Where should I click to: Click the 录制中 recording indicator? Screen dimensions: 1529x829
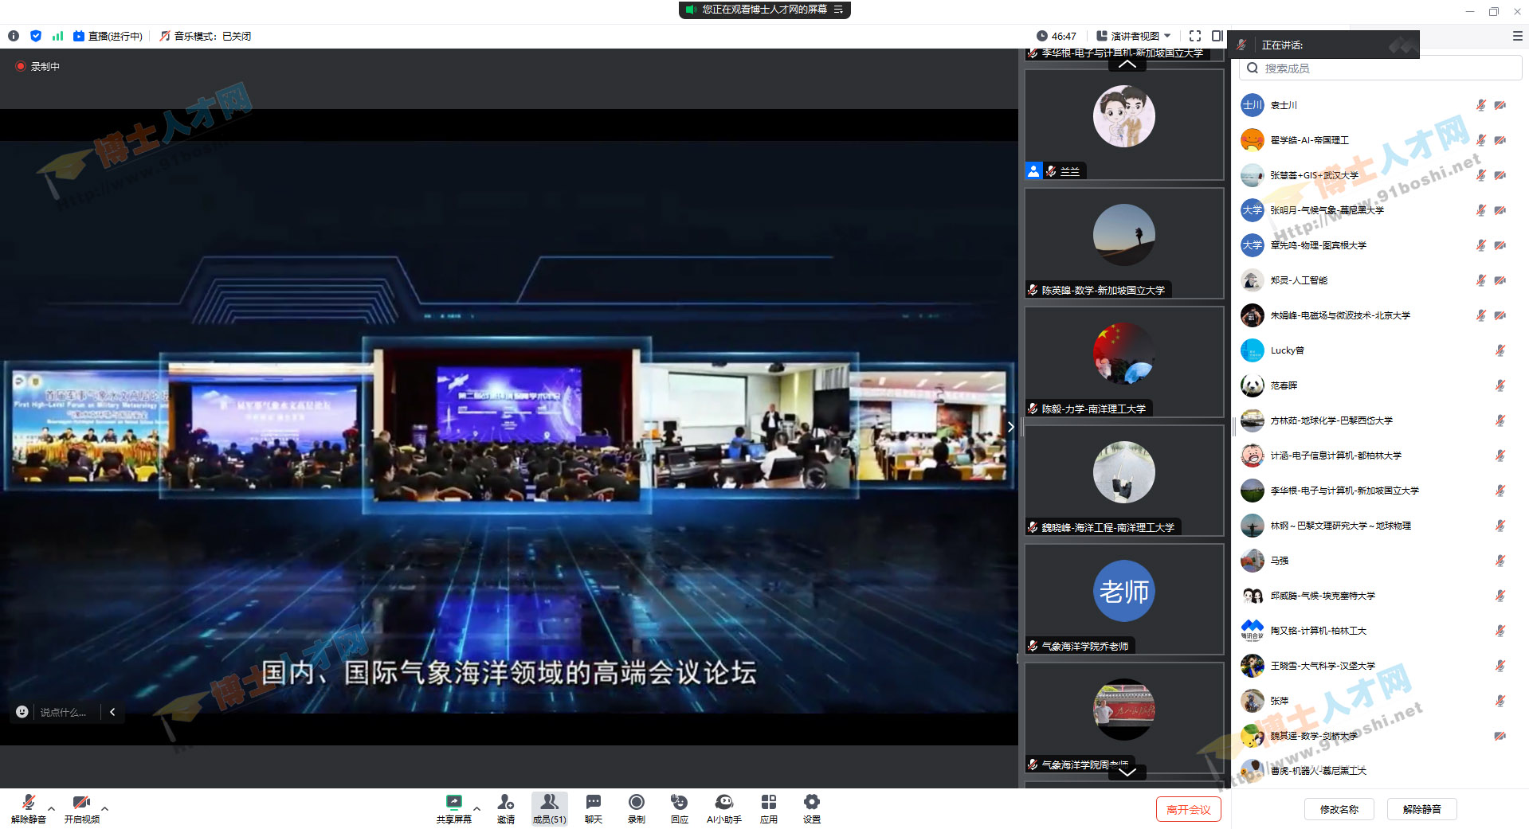37,66
